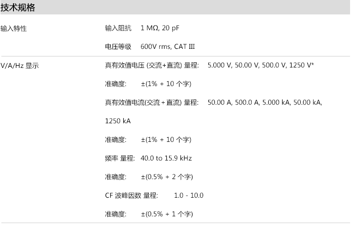
Task: Click the CF 波峰因数 量程 label
Action: pos(131,195)
